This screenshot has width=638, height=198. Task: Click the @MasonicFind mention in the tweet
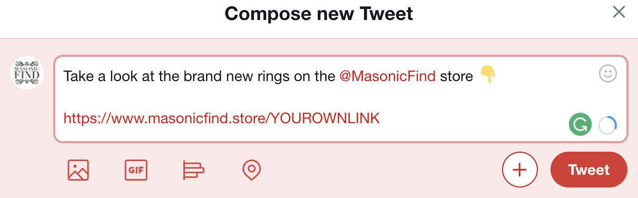(387, 76)
